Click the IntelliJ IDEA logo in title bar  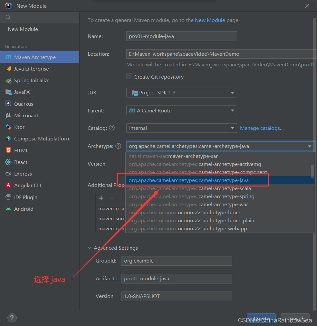click(x=8, y=5)
